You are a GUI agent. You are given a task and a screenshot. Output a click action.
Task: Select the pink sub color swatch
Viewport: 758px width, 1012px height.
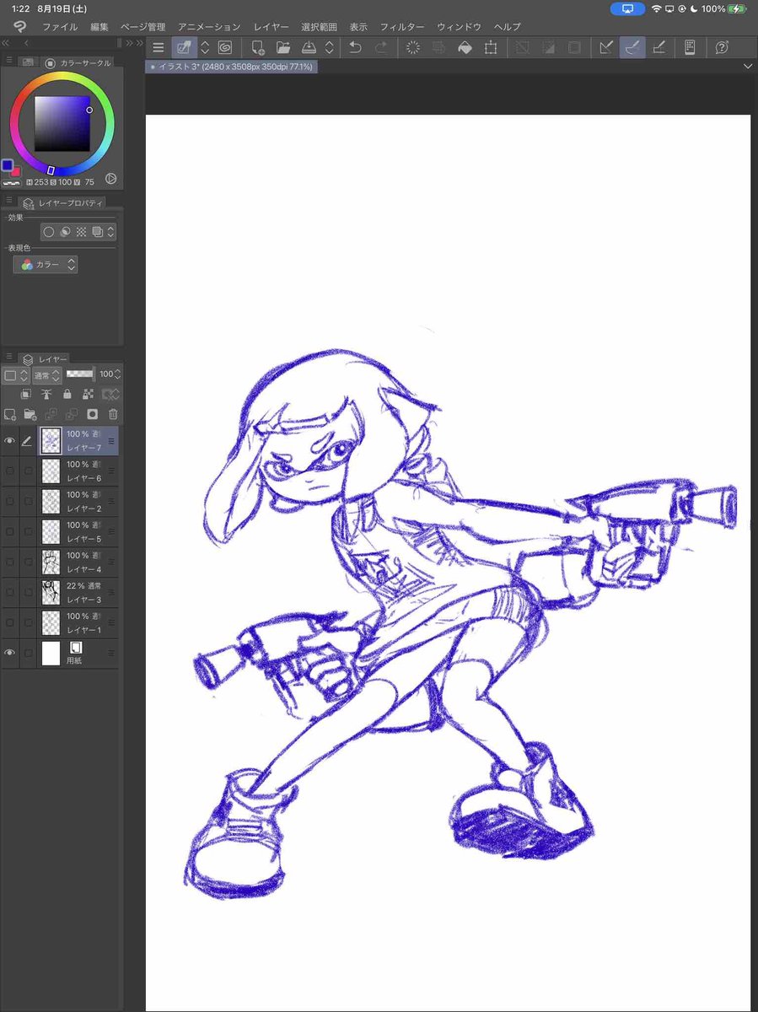tap(15, 171)
